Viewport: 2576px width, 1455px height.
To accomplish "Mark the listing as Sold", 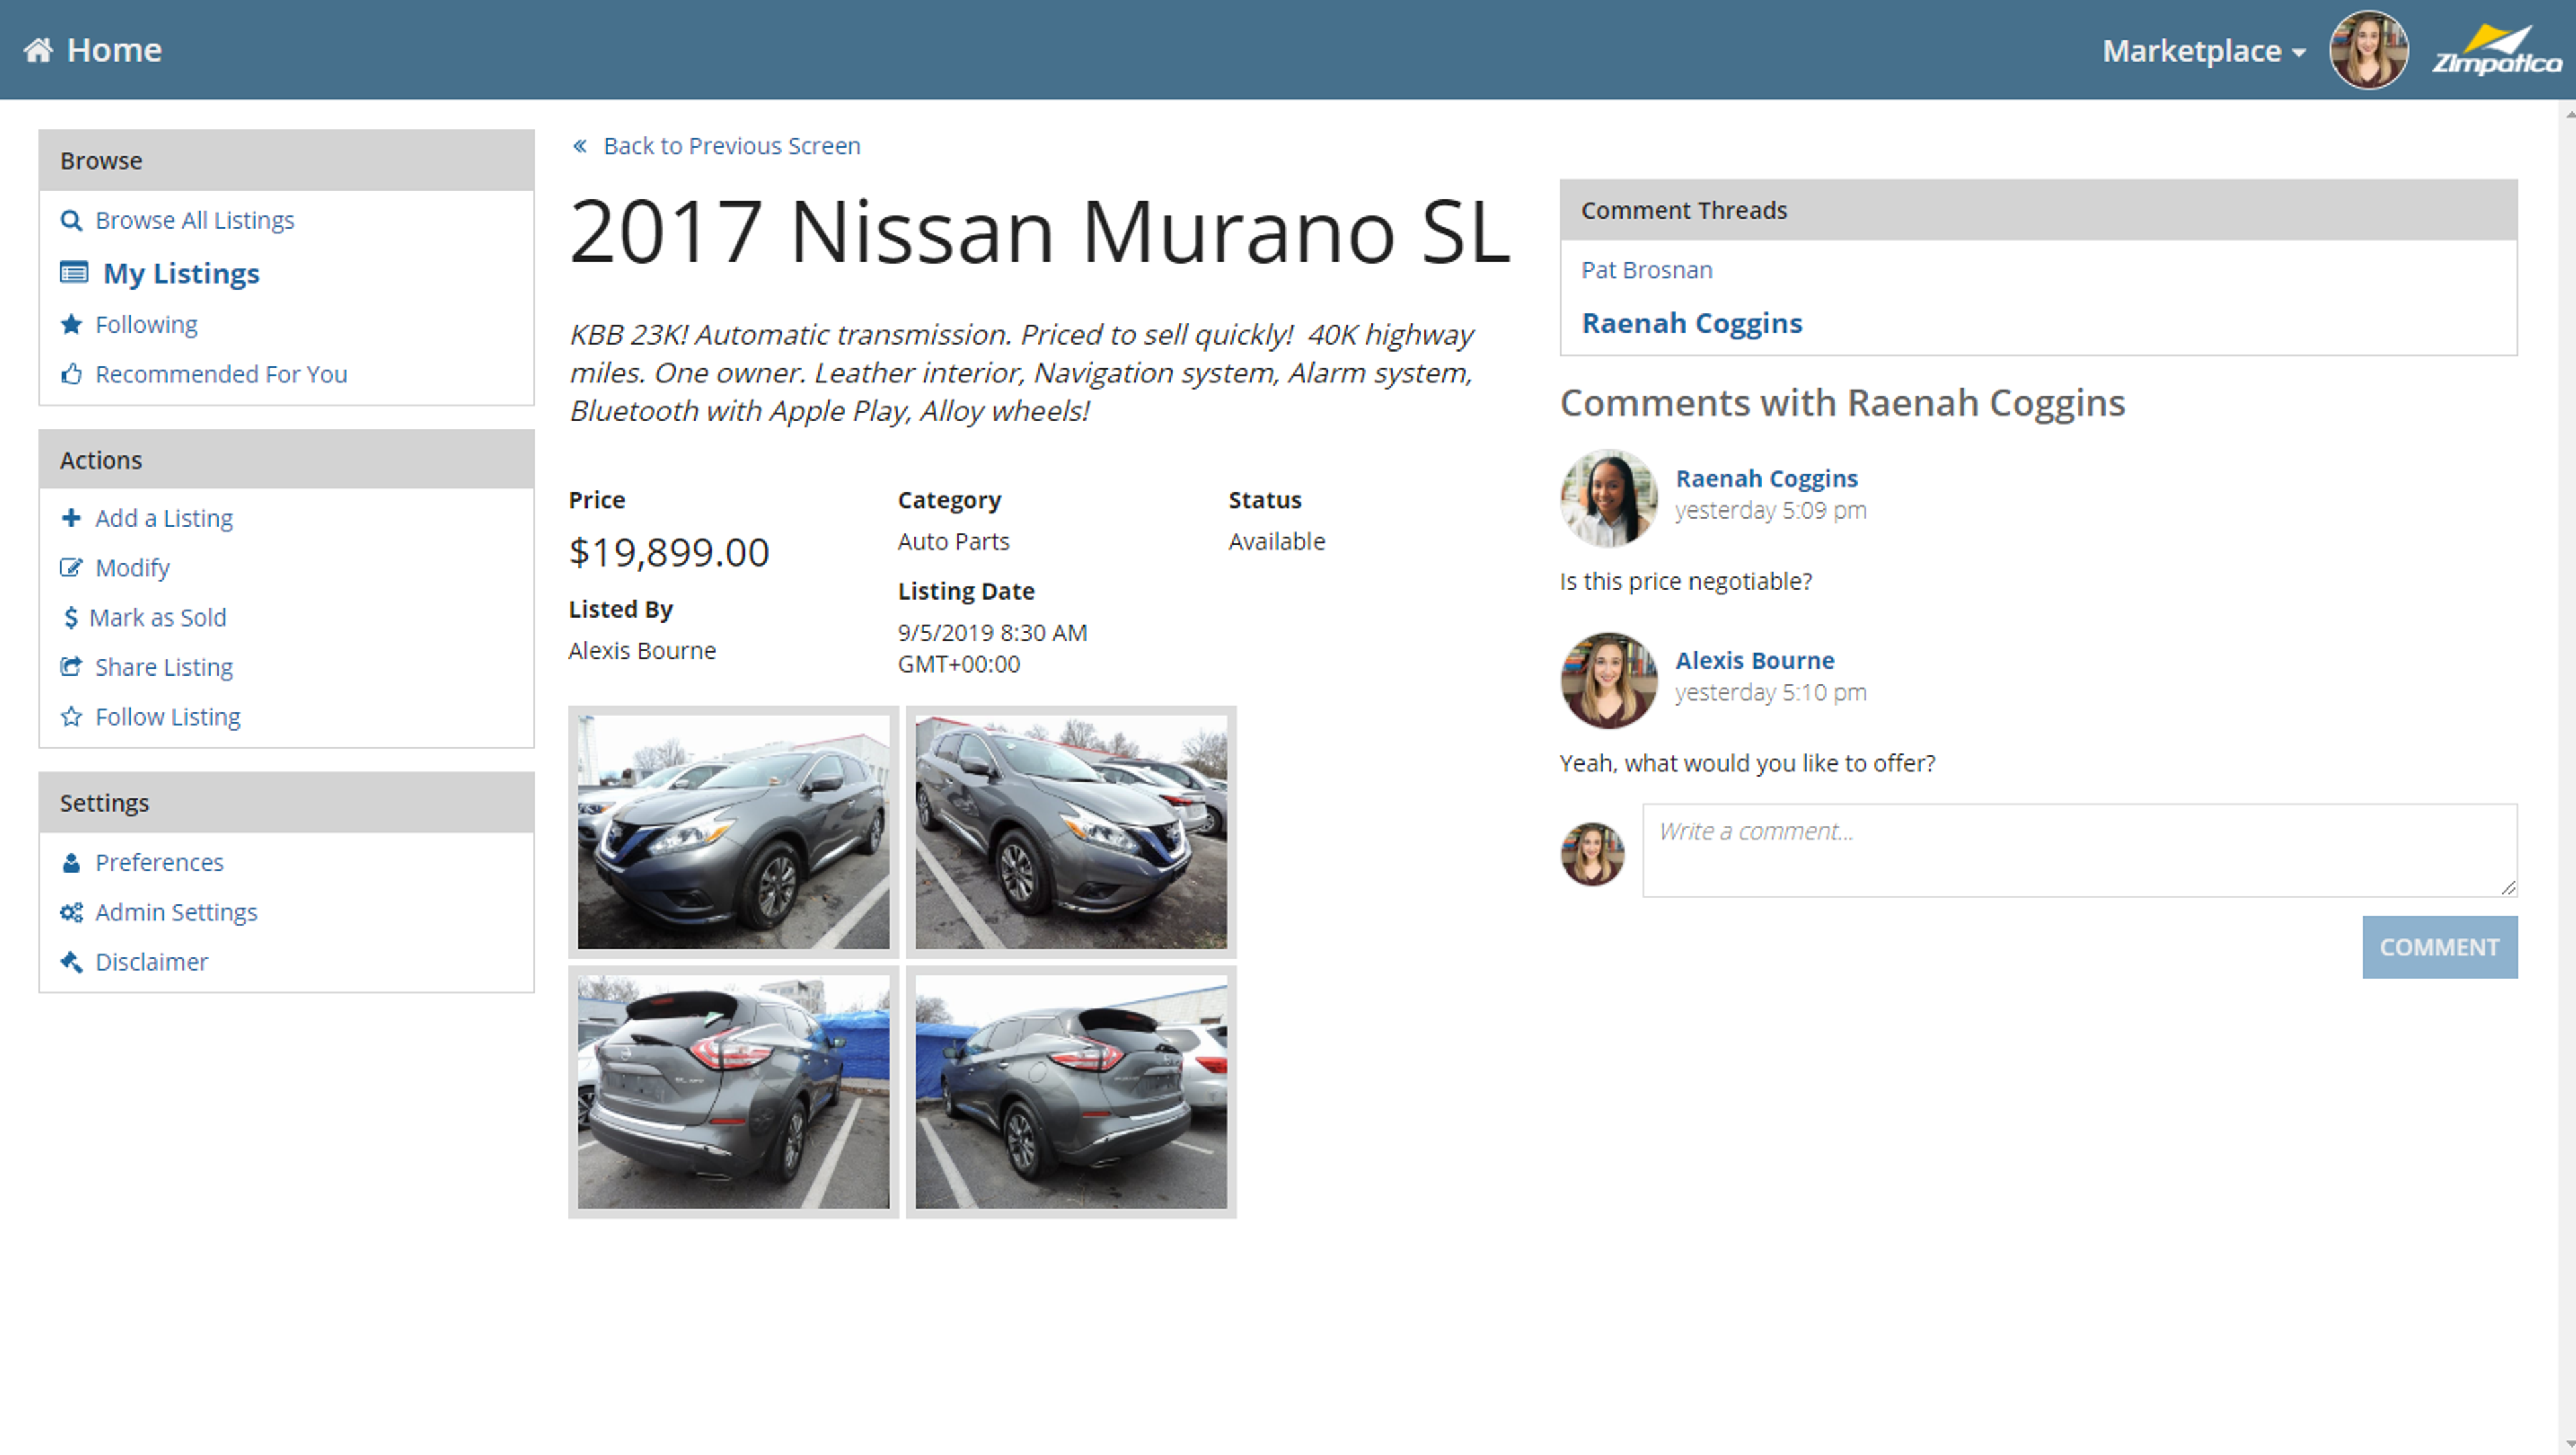I will tap(158, 618).
